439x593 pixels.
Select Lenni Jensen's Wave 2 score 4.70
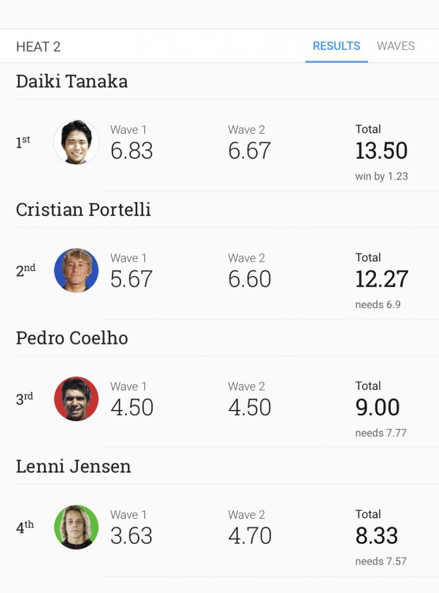pyautogui.click(x=250, y=536)
